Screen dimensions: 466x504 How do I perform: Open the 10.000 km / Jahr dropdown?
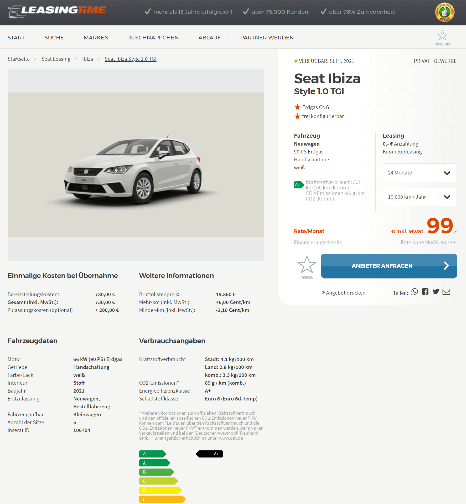coord(420,197)
